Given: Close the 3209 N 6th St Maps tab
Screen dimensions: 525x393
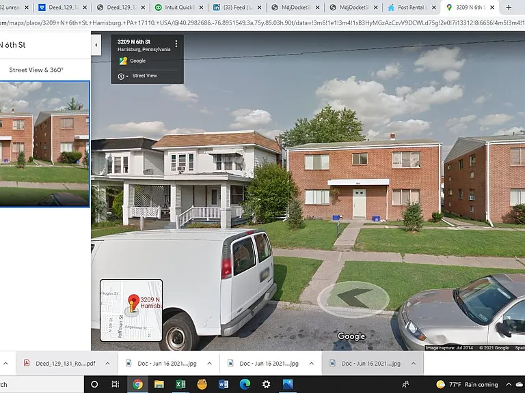Looking at the screenshot, I should point(492,8).
